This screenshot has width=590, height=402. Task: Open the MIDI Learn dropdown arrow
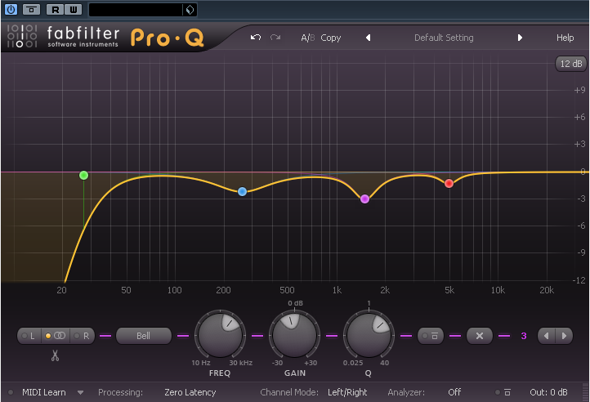point(81,392)
